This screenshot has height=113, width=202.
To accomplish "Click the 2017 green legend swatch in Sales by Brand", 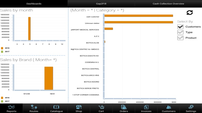I will pos(2,101).
